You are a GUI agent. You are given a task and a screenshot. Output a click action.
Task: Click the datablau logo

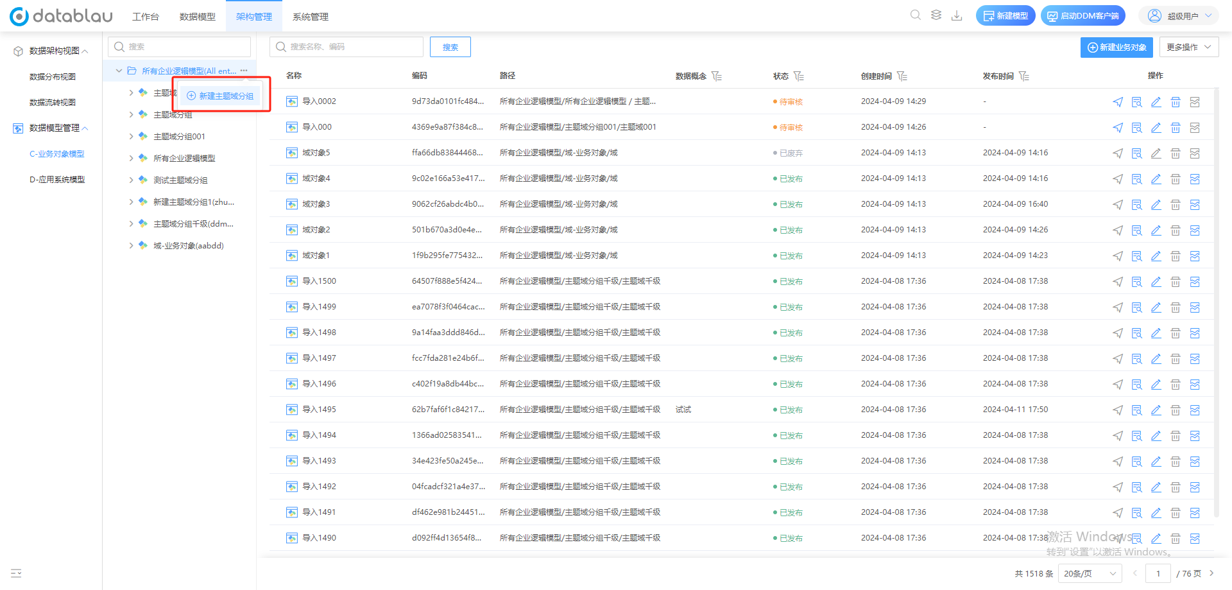(61, 16)
